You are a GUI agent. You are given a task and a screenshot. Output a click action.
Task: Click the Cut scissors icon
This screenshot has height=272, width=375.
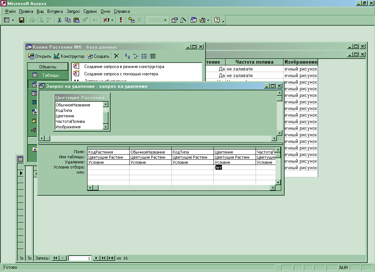click(x=59, y=20)
